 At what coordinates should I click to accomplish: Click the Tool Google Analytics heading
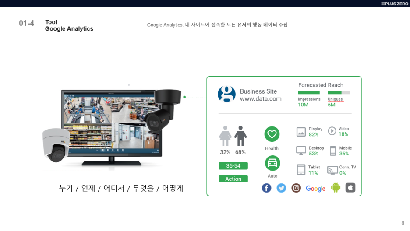[69, 25]
